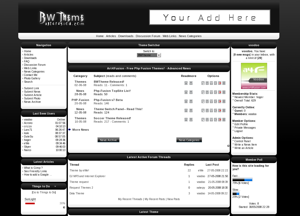
Task: Click print icon in Php-Fusion v7 Beta row
Action: click(x=211, y=101)
